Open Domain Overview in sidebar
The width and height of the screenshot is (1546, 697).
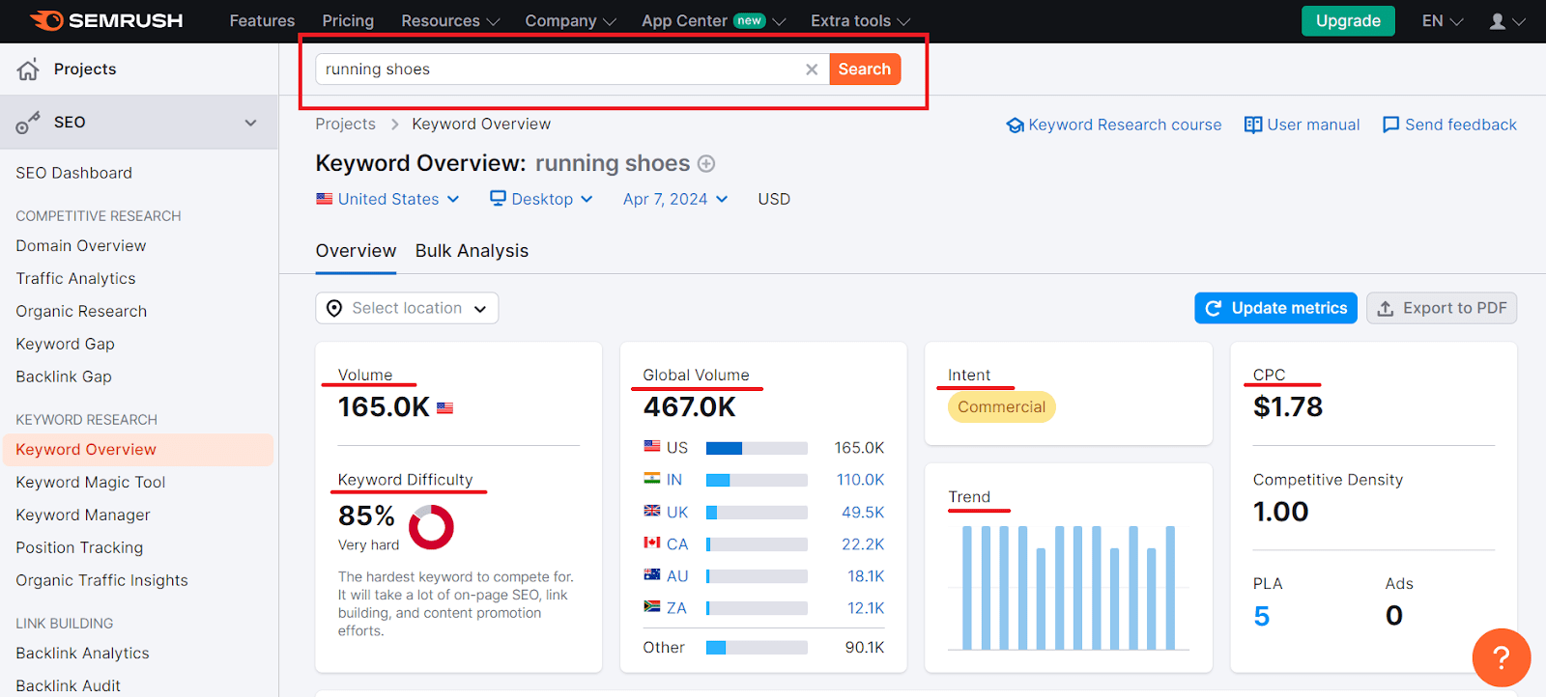(x=81, y=246)
